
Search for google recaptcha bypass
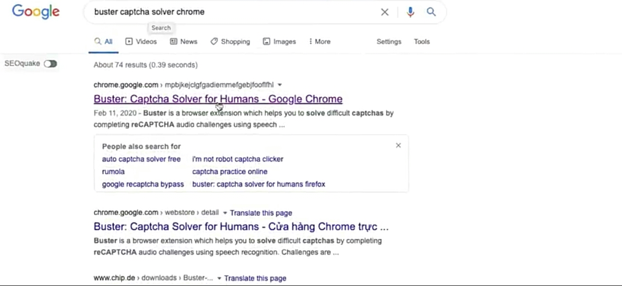pyautogui.click(x=143, y=184)
